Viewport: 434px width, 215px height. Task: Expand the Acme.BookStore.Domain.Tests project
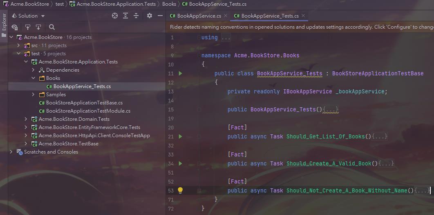click(26, 119)
